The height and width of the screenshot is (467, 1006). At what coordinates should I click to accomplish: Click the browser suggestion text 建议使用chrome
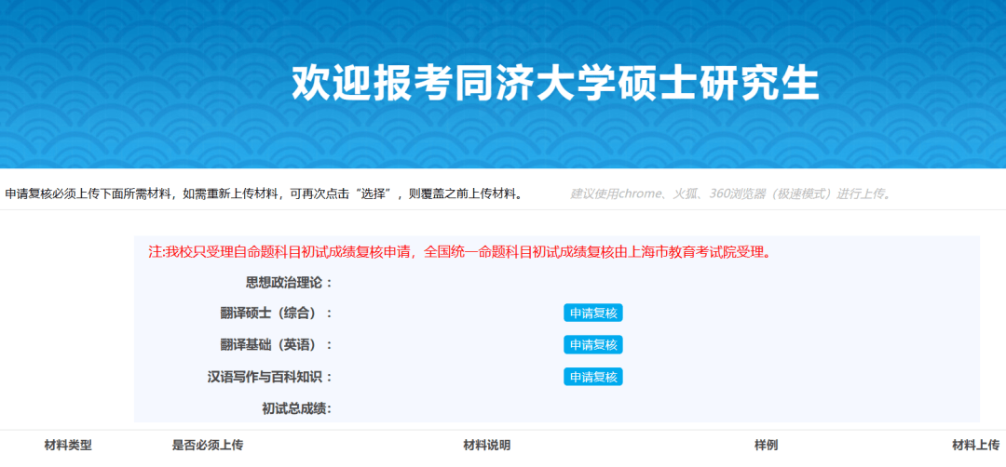pyautogui.click(x=731, y=194)
